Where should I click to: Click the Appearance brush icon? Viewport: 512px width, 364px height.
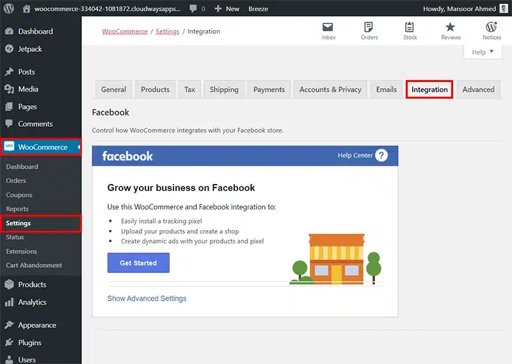pyautogui.click(x=10, y=325)
